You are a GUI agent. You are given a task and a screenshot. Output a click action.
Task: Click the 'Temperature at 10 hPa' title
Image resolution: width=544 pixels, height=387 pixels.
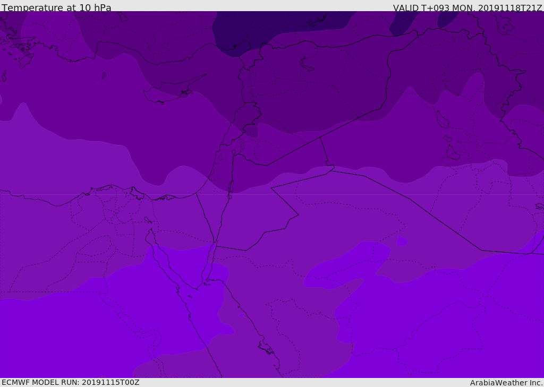click(x=56, y=7)
